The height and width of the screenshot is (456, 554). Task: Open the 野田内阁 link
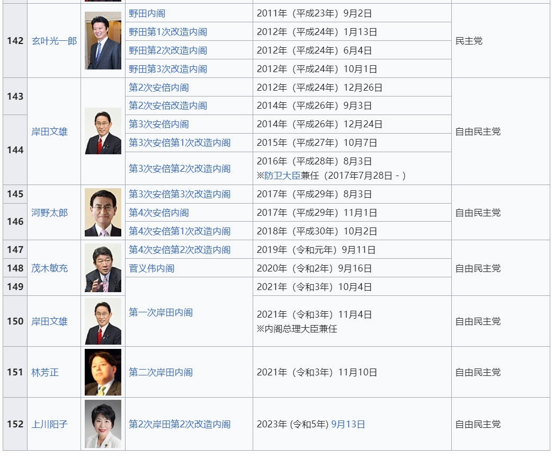click(147, 13)
